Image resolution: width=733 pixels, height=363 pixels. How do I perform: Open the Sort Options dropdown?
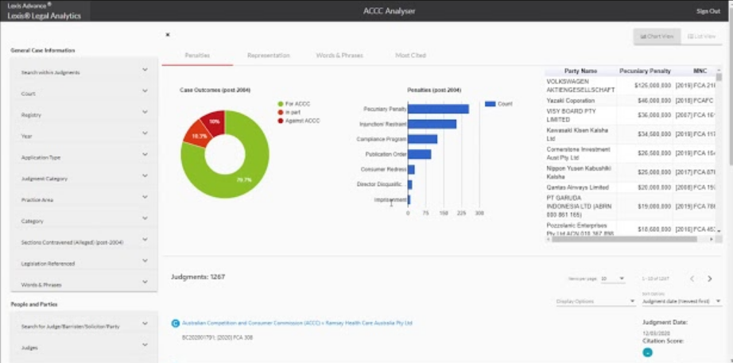(681, 301)
